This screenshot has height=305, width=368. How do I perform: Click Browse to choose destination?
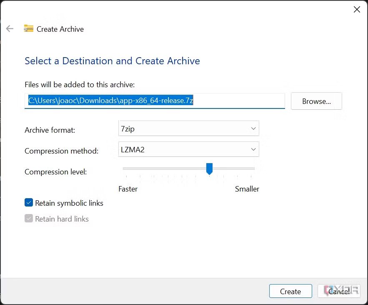coord(316,101)
